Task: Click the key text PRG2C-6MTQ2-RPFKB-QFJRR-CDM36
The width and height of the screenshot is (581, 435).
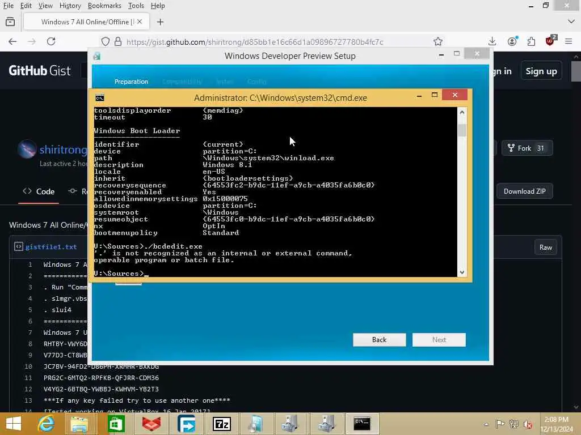Action: (101, 378)
